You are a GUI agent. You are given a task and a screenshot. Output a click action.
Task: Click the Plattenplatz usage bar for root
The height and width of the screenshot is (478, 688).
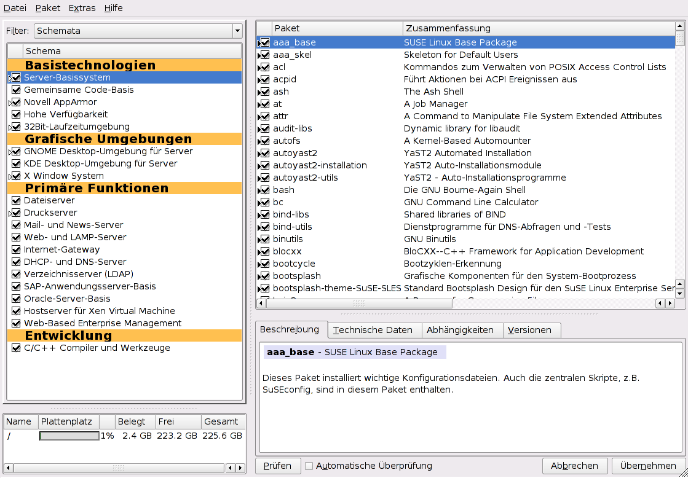pyautogui.click(x=69, y=436)
